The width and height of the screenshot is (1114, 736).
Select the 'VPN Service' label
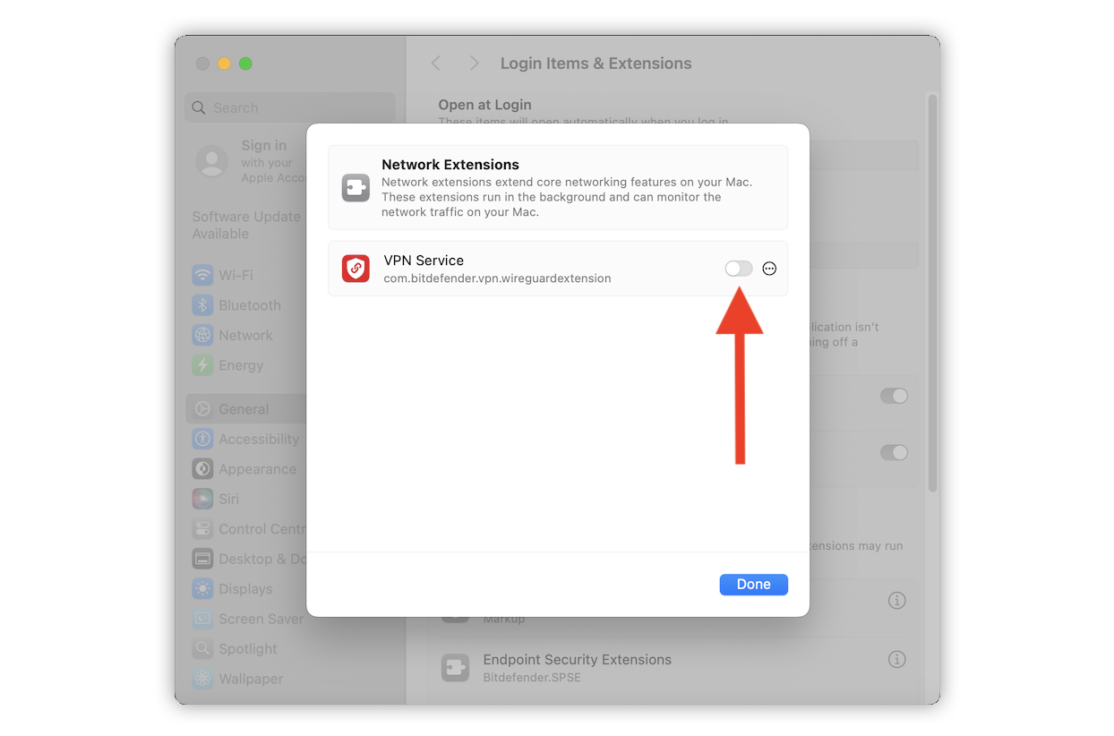[424, 261]
